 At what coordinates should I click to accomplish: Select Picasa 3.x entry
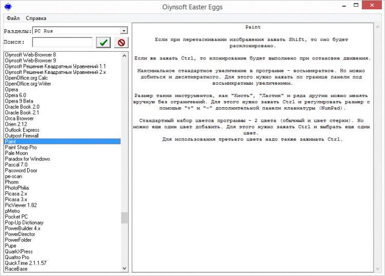(63, 200)
